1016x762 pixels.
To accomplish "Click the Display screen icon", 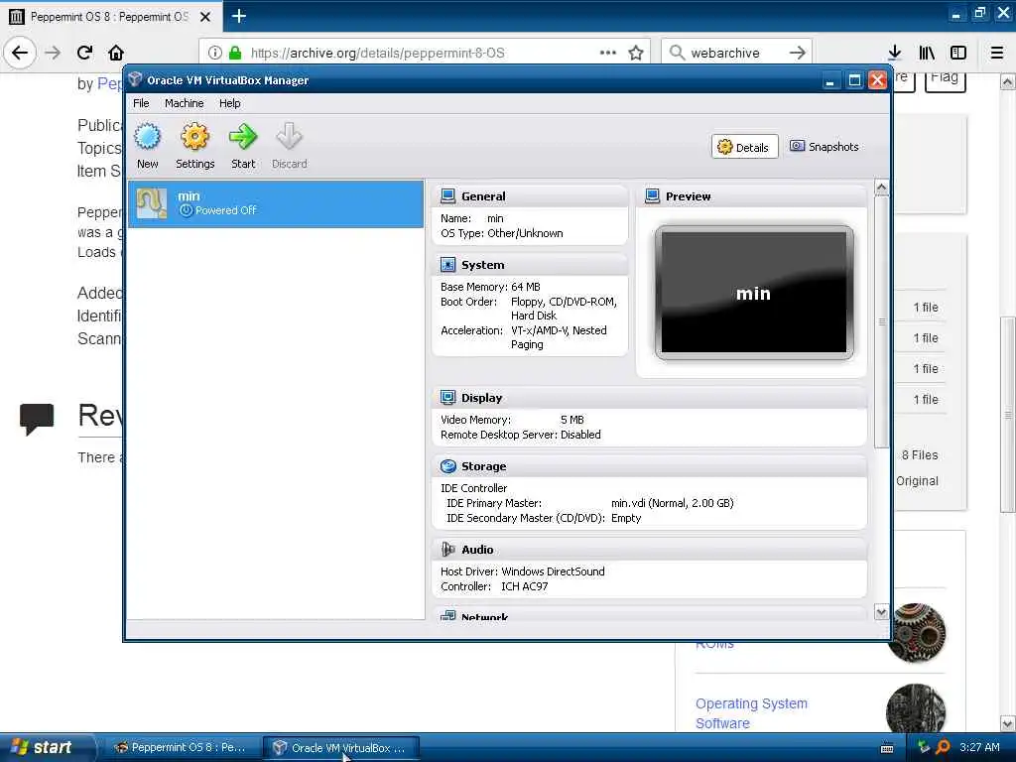I will point(447,398).
